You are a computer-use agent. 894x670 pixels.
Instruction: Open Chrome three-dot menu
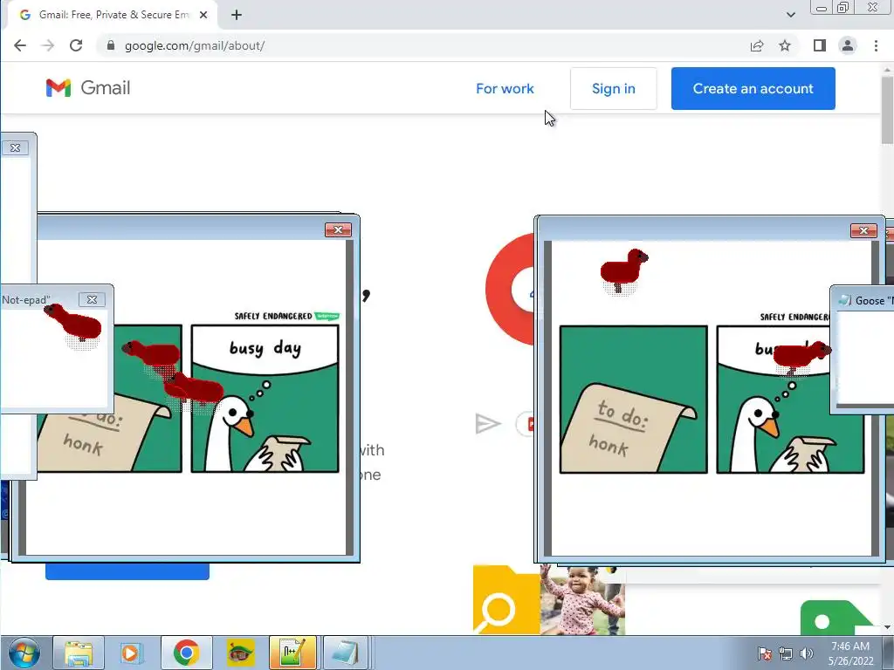[x=876, y=45]
